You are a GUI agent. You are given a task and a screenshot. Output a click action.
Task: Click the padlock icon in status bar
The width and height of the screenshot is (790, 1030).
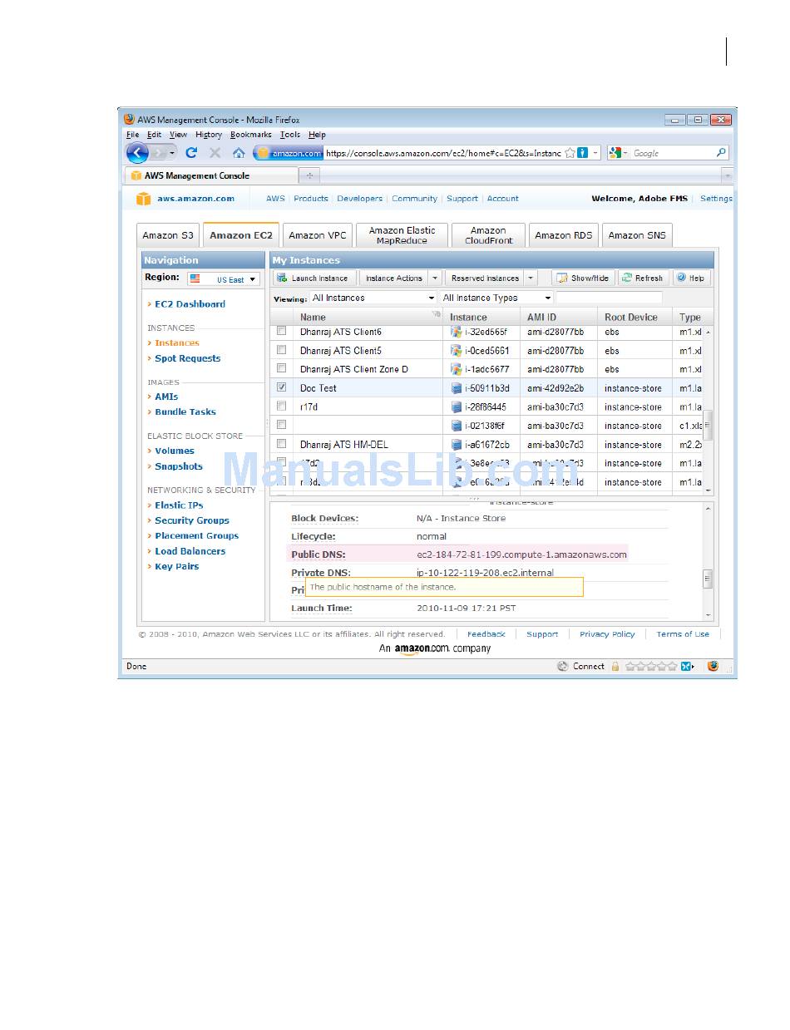pyautogui.click(x=615, y=666)
